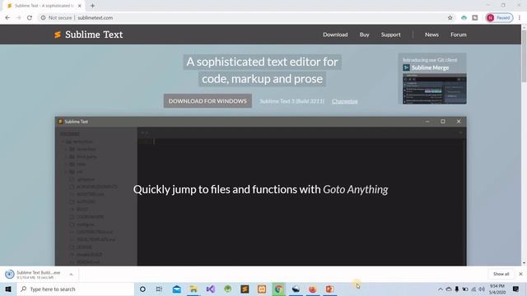Image resolution: width=527 pixels, height=296 pixels.
Task: Open the green round app on the taskbar
Action: pyautogui.click(x=227, y=289)
